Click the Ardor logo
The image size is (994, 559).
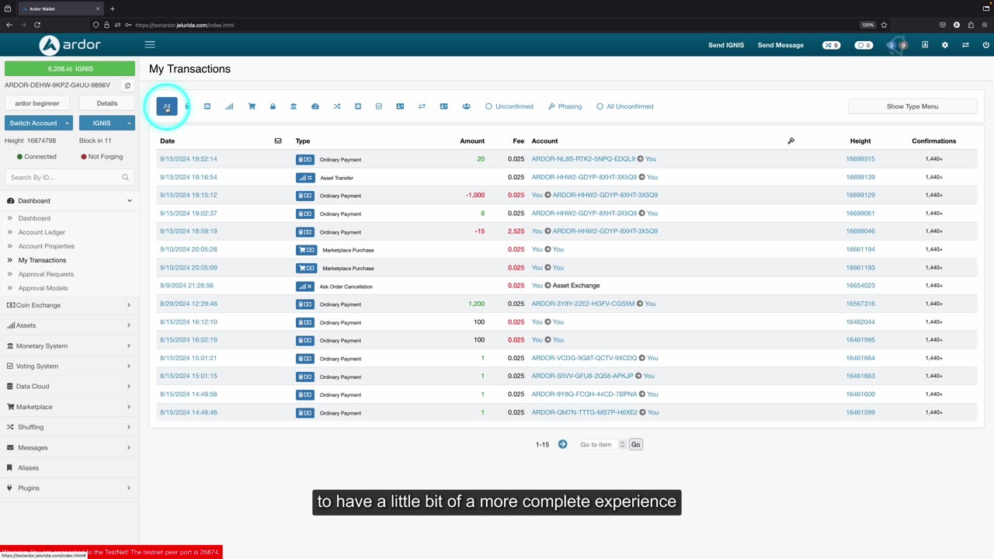pyautogui.click(x=70, y=45)
